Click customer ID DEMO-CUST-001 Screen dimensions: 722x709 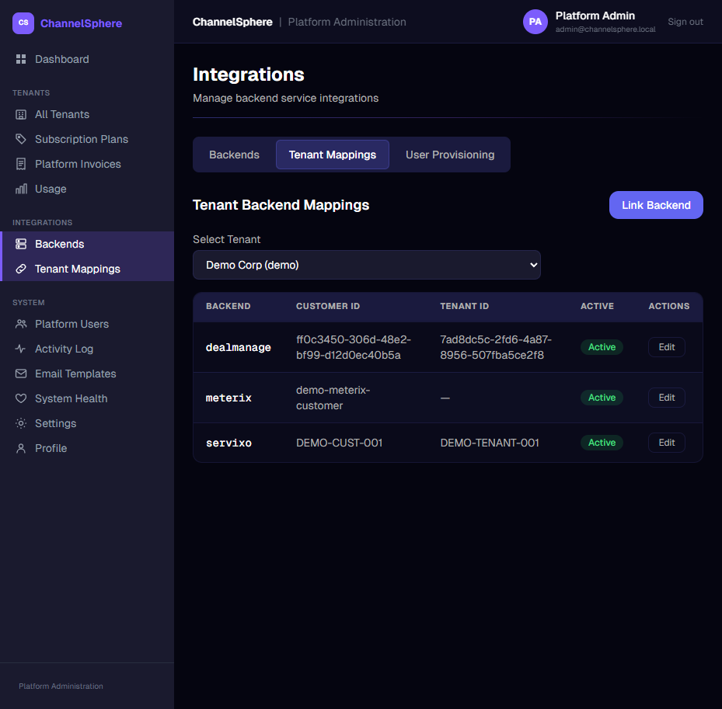(x=339, y=443)
